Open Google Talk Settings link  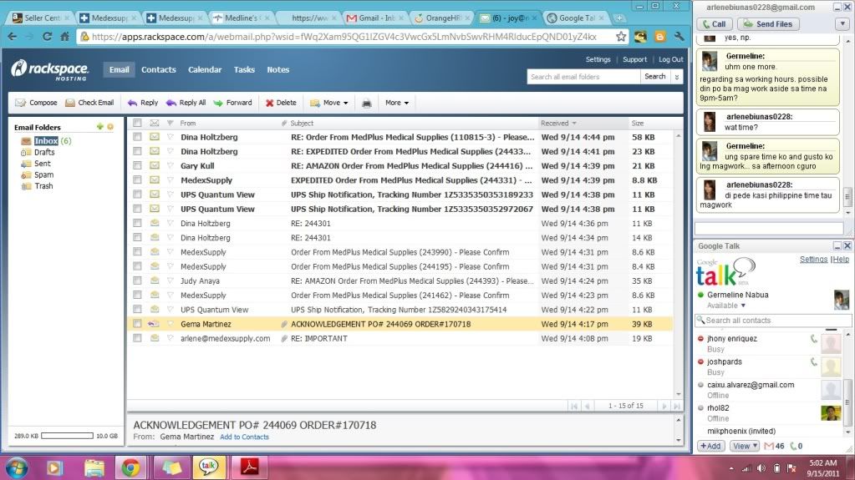813,260
